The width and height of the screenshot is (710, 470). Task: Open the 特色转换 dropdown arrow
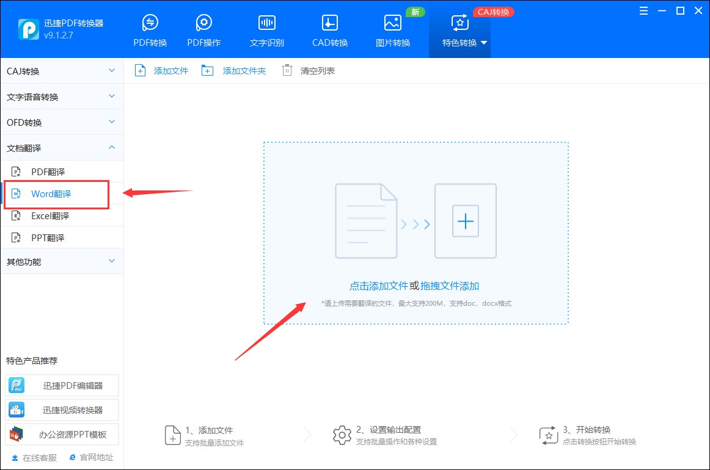click(x=483, y=43)
